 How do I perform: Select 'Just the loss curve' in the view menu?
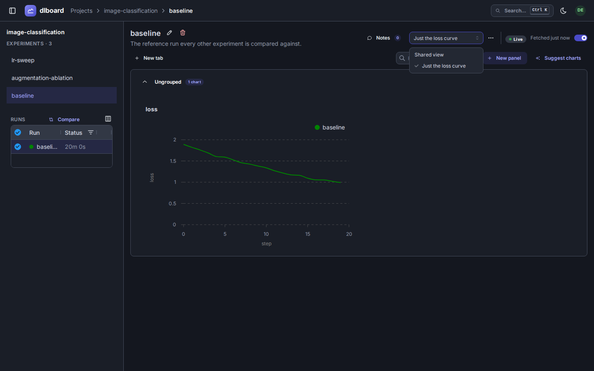pyautogui.click(x=446, y=66)
